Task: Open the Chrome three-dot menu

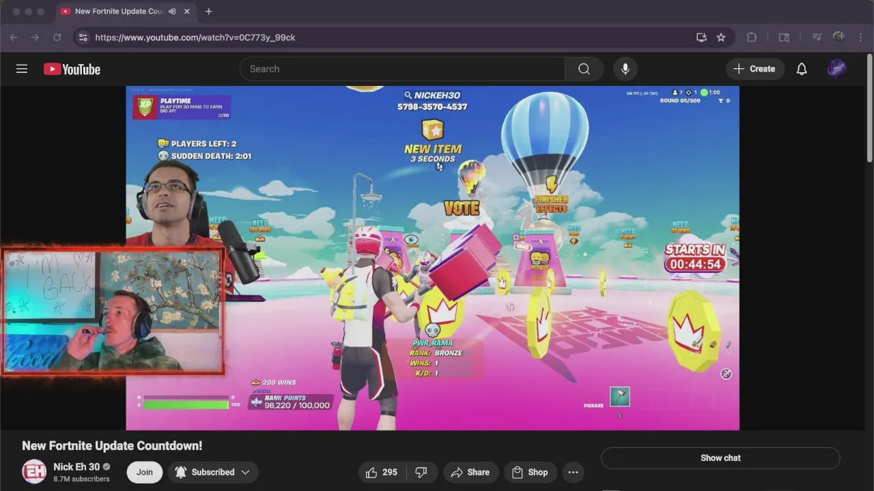Action: pos(862,38)
